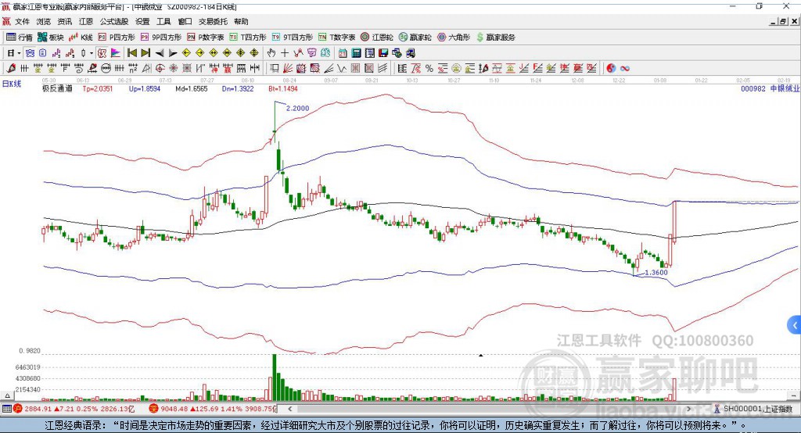This screenshot has width=801, height=433.
Task: Open the P数字表 tool
Action: (x=206, y=38)
